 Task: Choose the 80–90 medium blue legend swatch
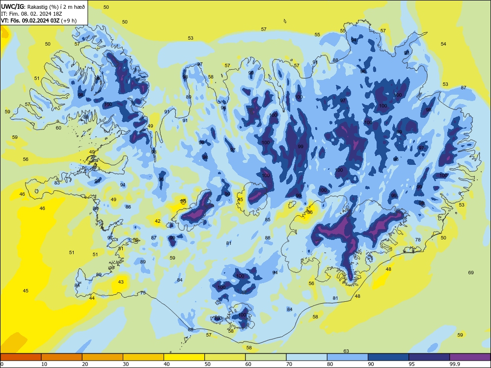347,357
